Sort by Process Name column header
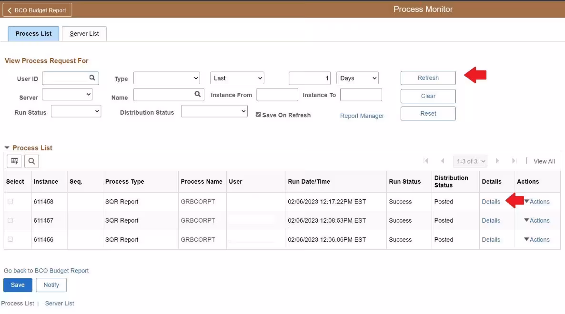 click(202, 182)
